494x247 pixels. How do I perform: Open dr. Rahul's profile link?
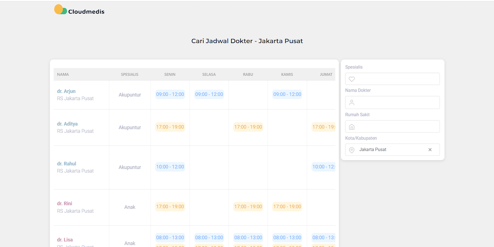pyautogui.click(x=67, y=164)
